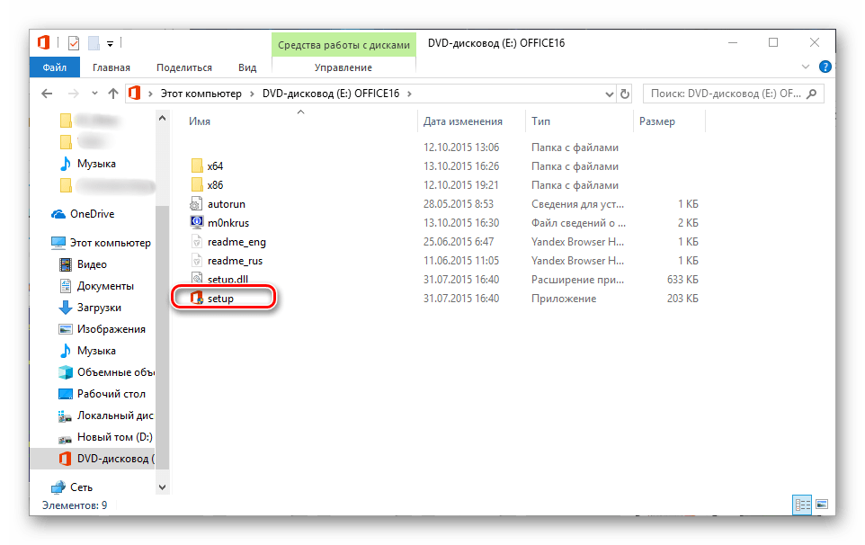
Task: Click the x64 folder icon
Action: point(198,166)
